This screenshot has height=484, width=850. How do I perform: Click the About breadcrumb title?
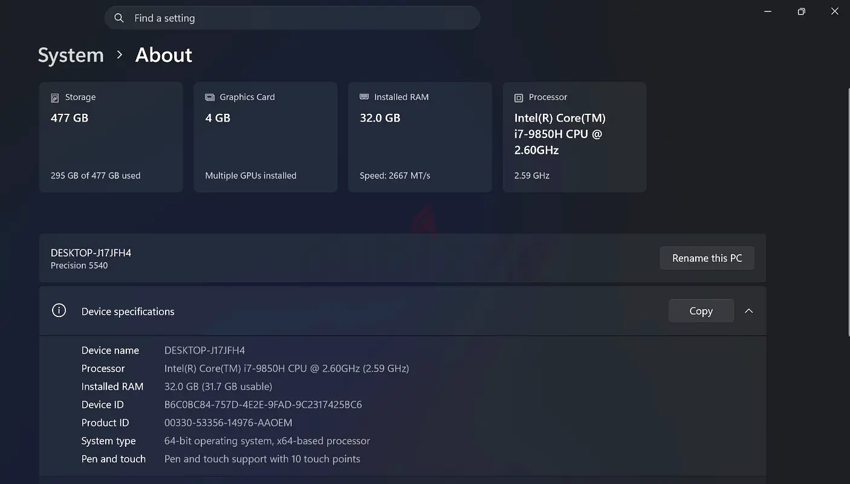tap(163, 55)
